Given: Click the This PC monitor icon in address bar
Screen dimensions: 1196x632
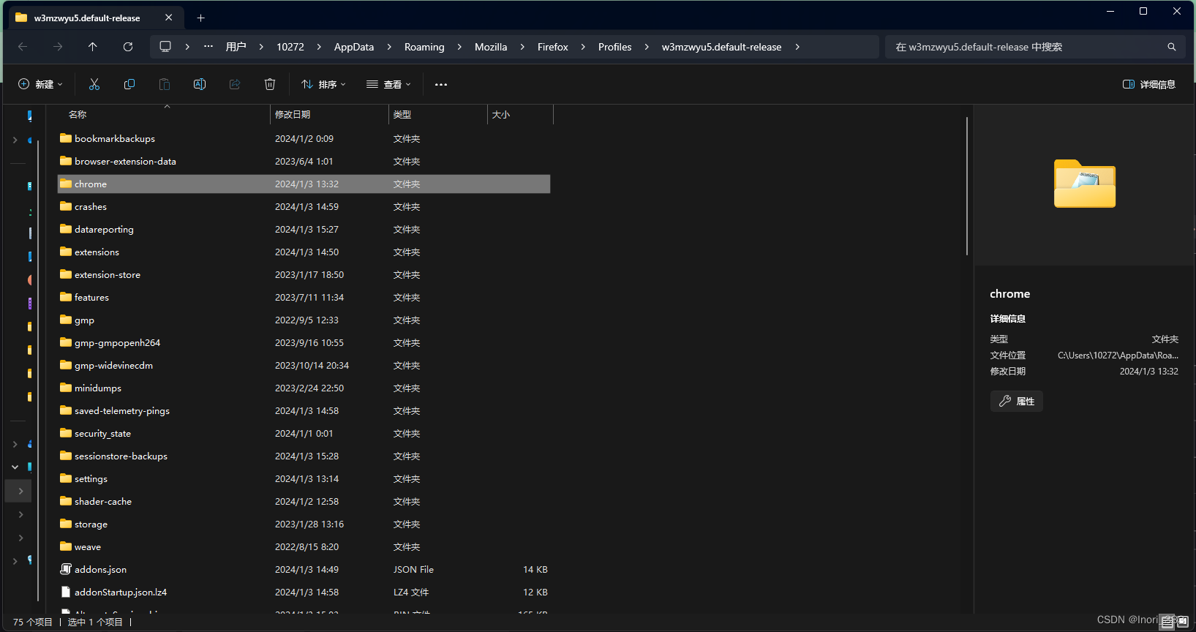Looking at the screenshot, I should [x=165, y=47].
